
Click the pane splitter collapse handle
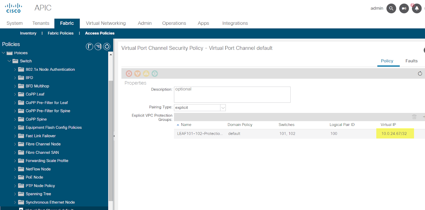(114, 136)
